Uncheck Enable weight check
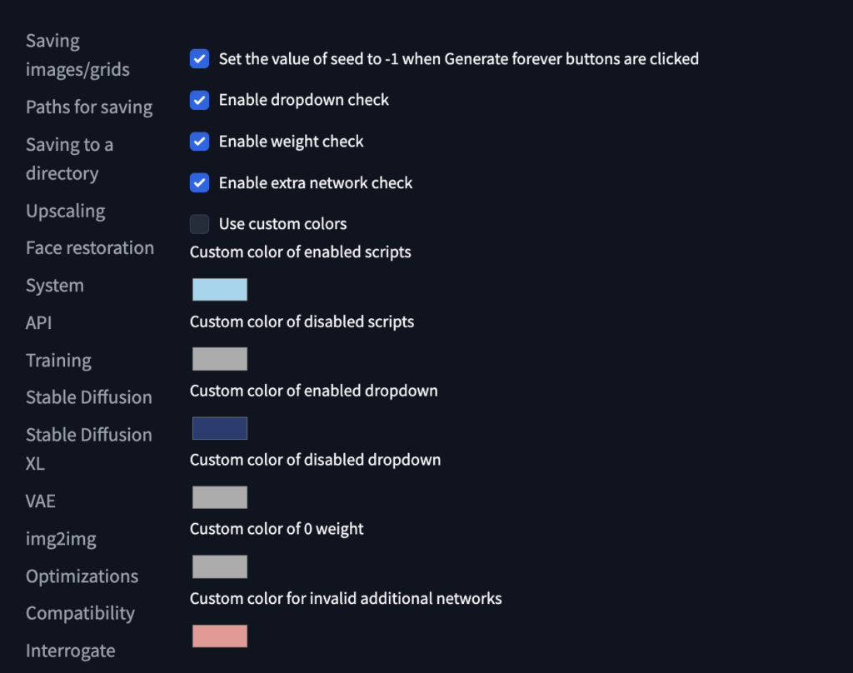The height and width of the screenshot is (673, 853). click(x=199, y=142)
